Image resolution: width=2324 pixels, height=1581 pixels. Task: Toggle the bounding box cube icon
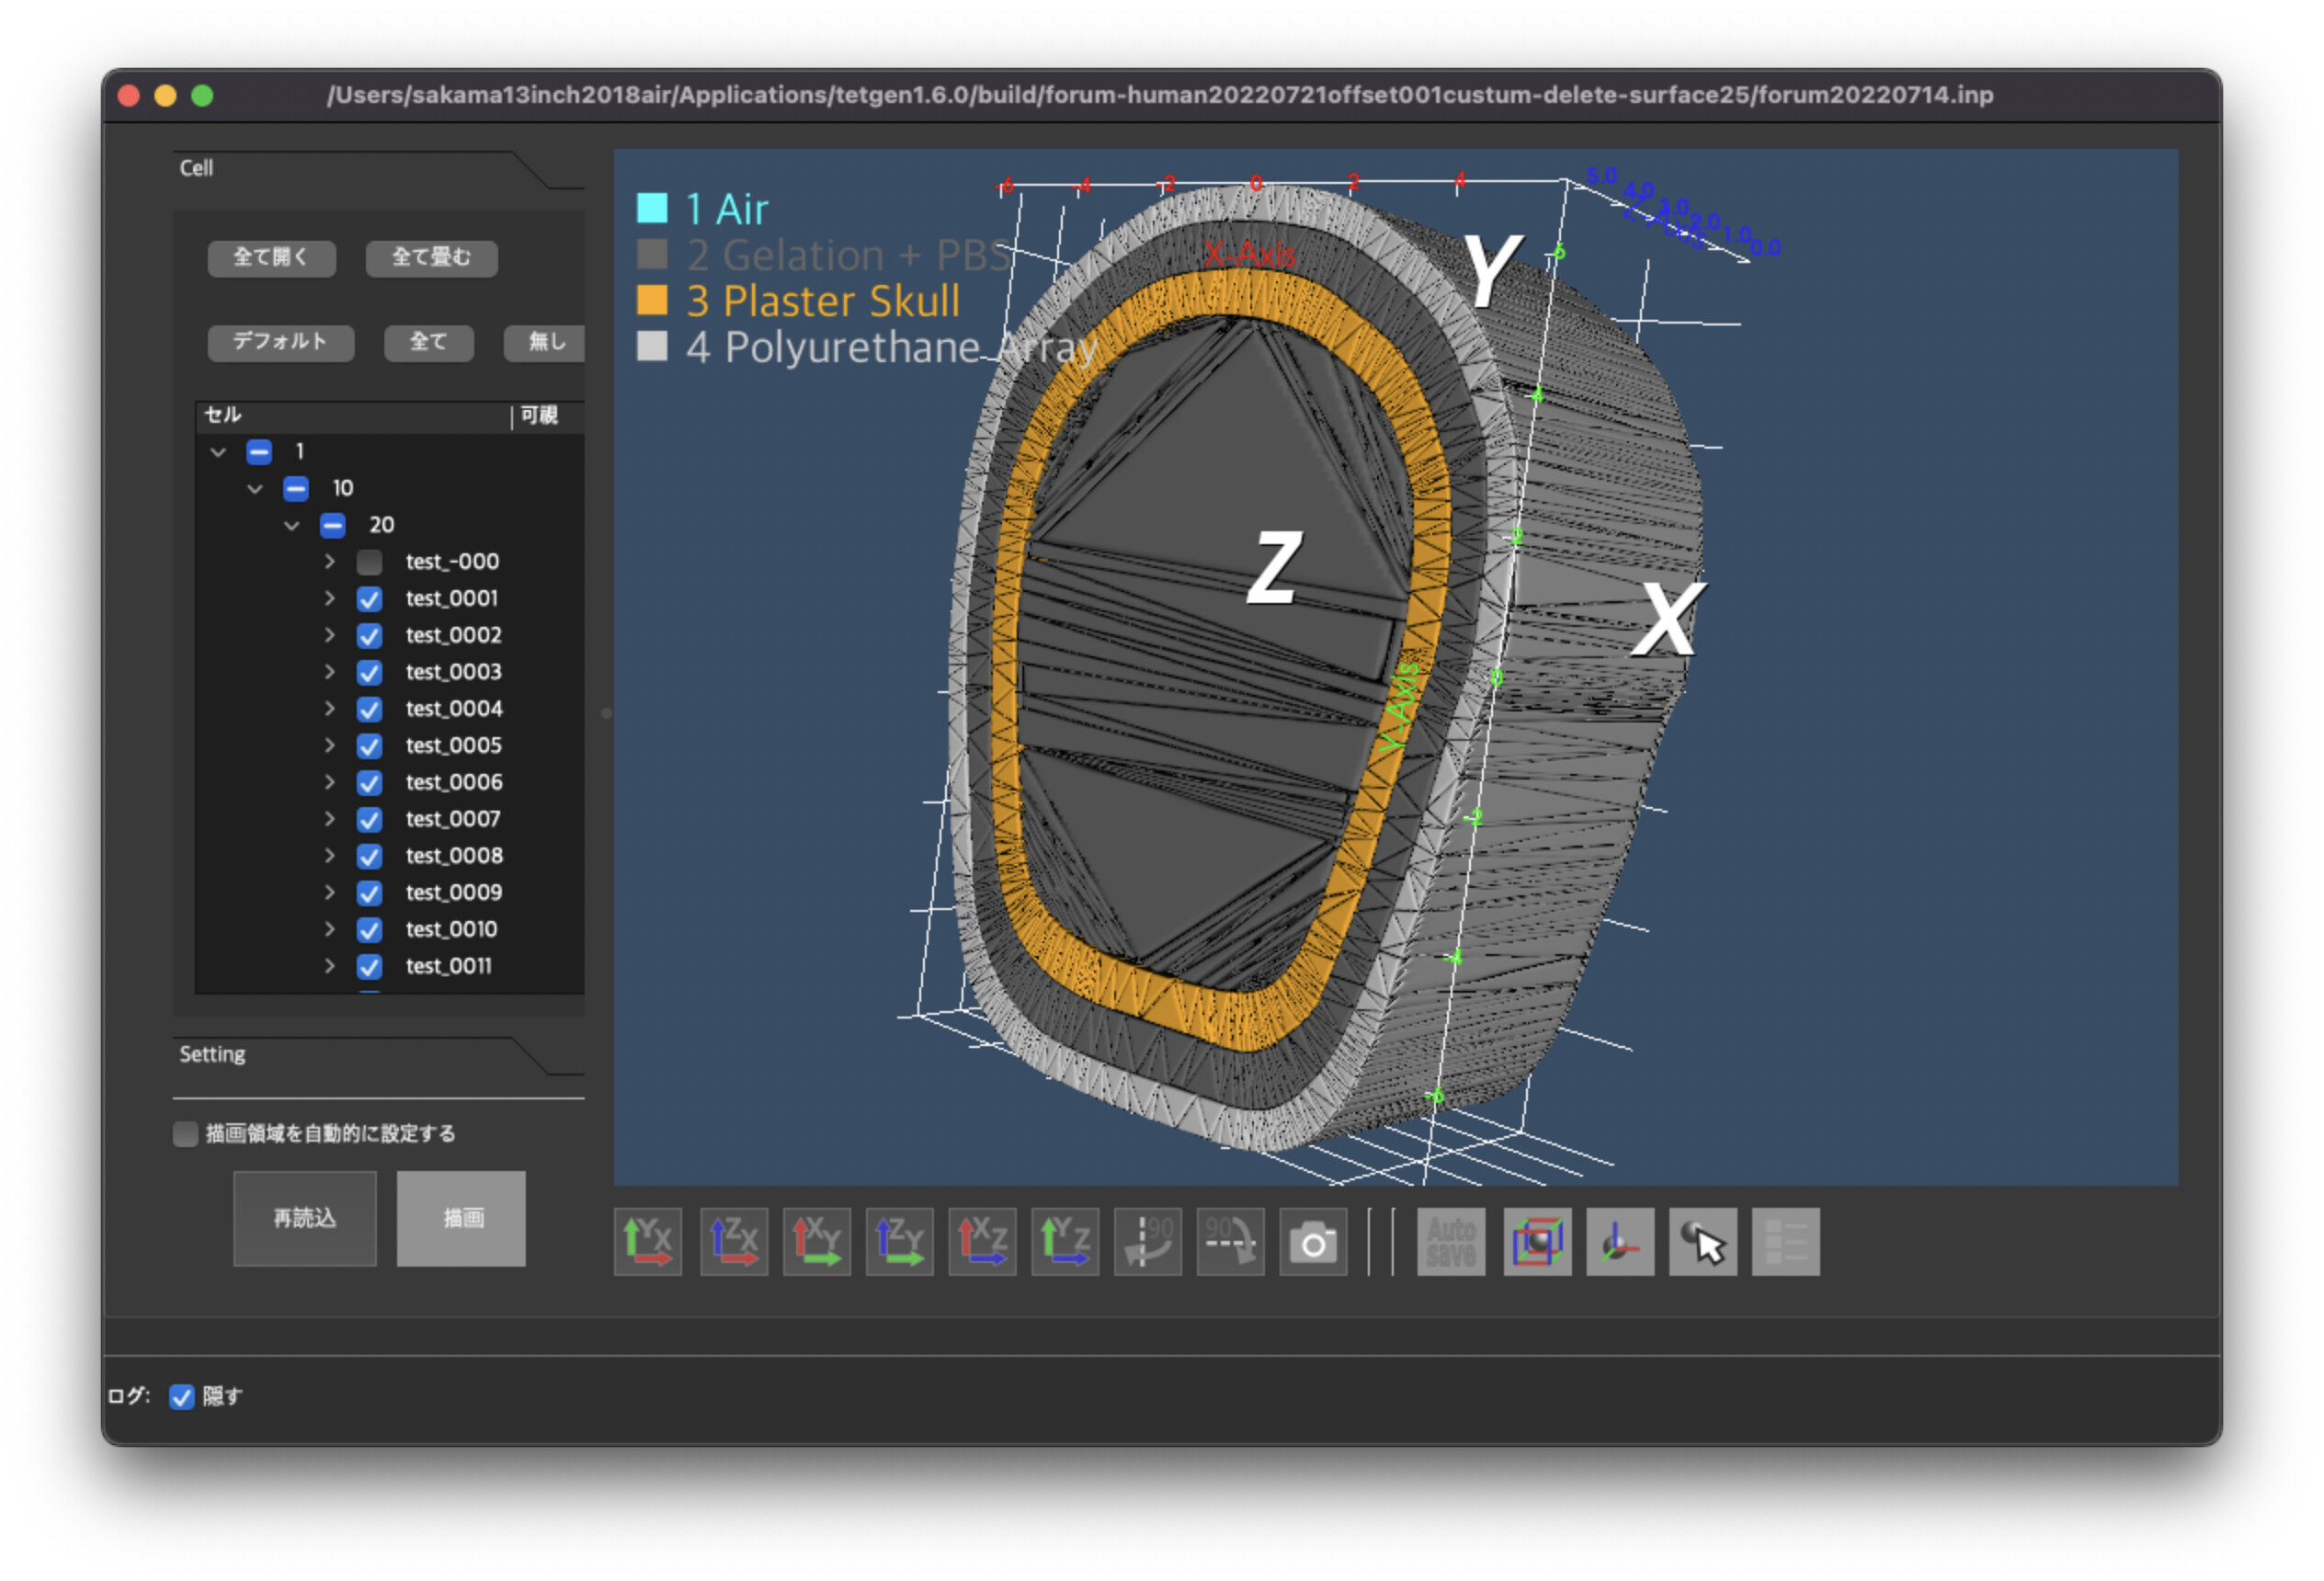1537,1242
